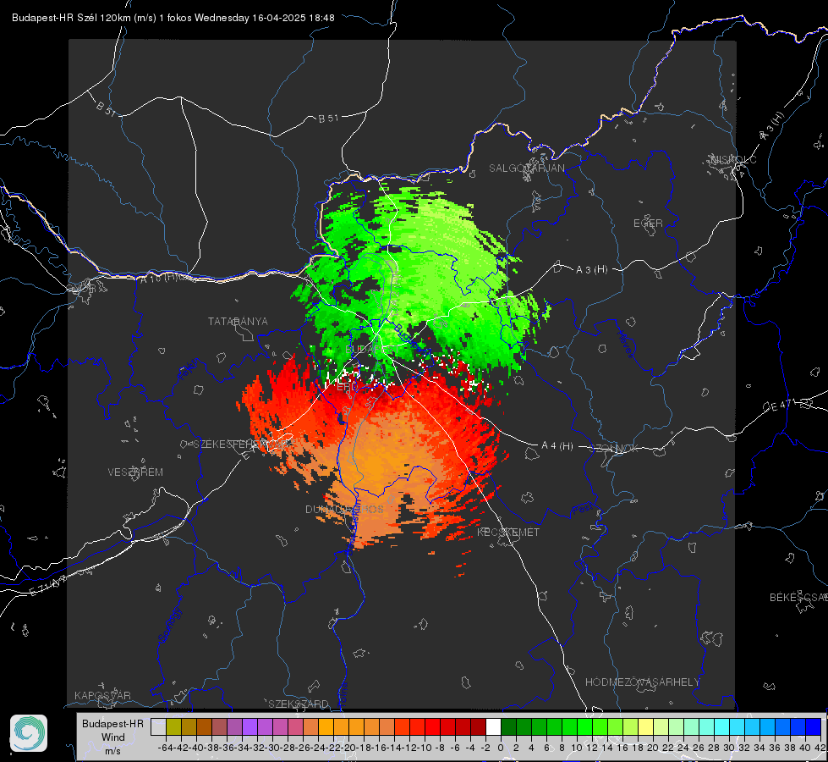Image resolution: width=828 pixels, height=762 pixels.
Task: Pick the bright red swatch above label -10
Action: [432, 727]
